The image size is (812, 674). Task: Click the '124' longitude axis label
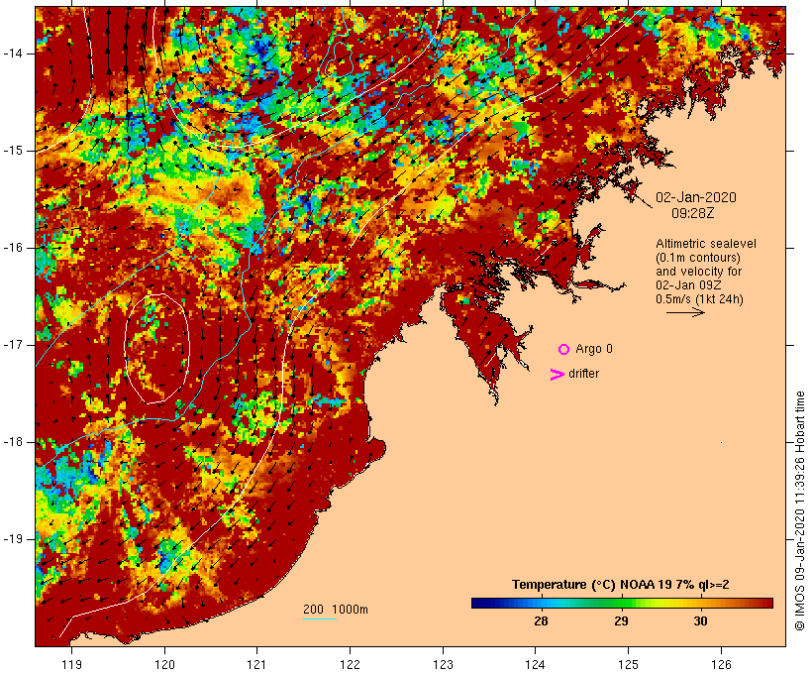click(536, 664)
